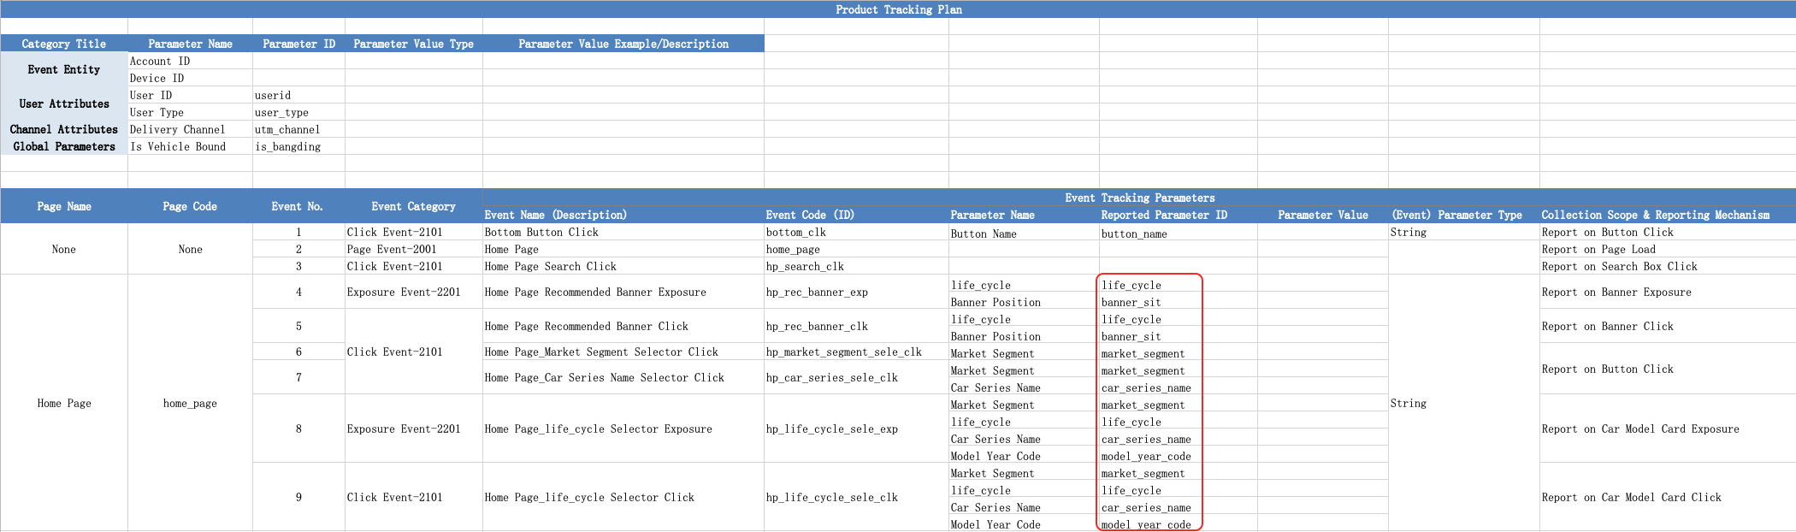Click the 'Event Tracking Parameters' merged header

(1139, 198)
